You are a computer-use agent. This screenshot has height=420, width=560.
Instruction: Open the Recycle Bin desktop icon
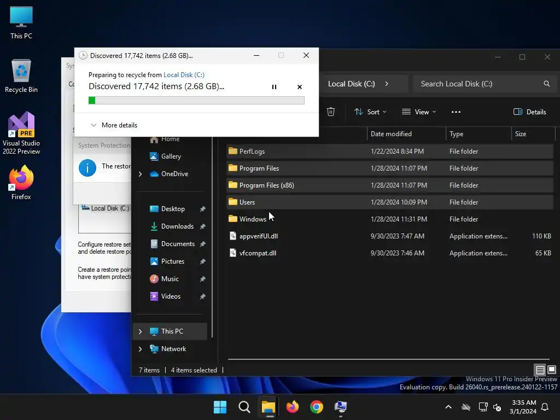click(x=21, y=76)
